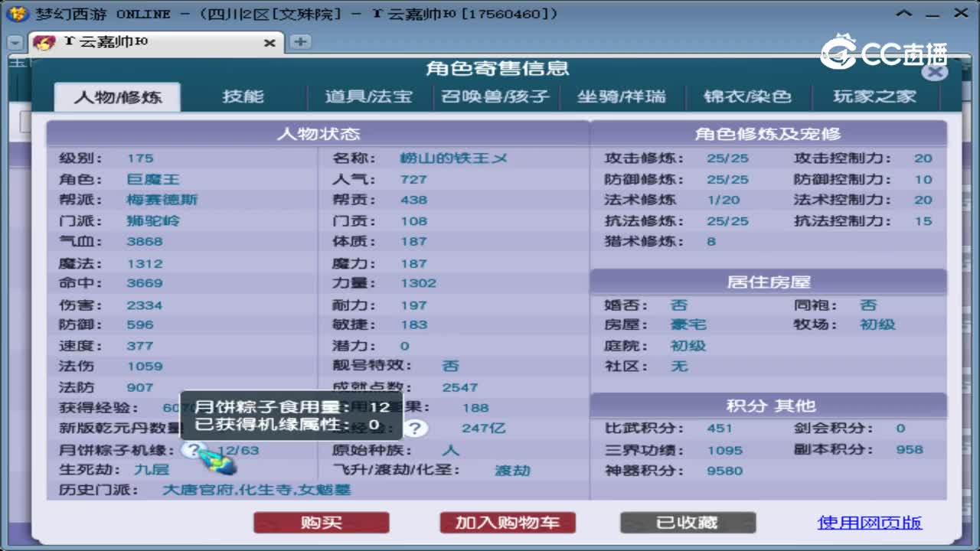980x551 pixels.
Task: Open the 道具/法宝 tab
Action: pyautogui.click(x=369, y=96)
